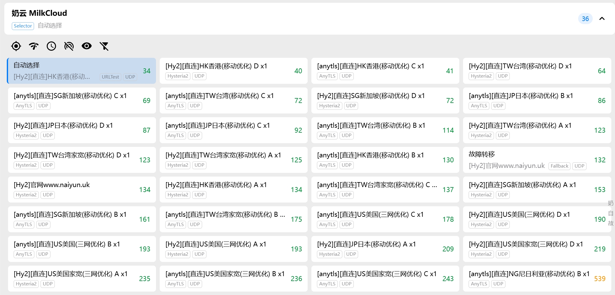The width and height of the screenshot is (615, 295).
Task: Select the 故障转移 fallback group card
Action: [537, 160]
